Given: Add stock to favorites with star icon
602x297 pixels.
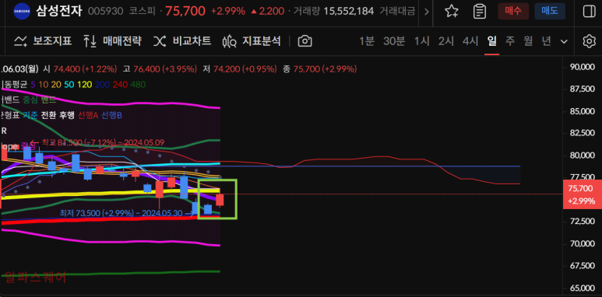Looking at the screenshot, I should [452, 11].
